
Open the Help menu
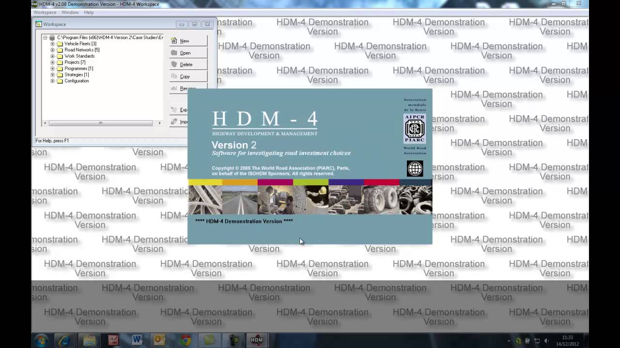coord(89,12)
